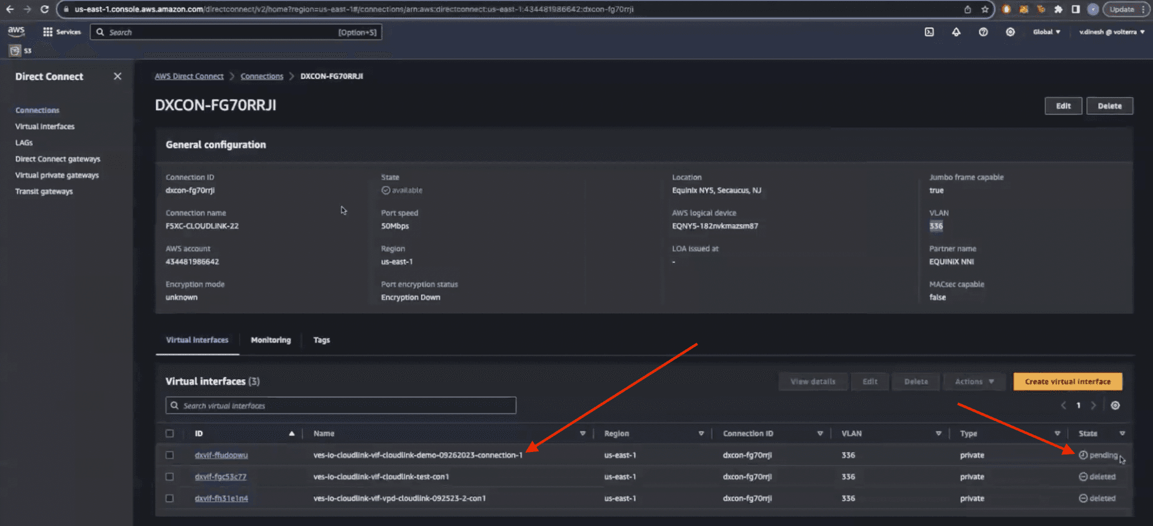Select connection name F5XC-CLOUDLINK-22

click(202, 226)
